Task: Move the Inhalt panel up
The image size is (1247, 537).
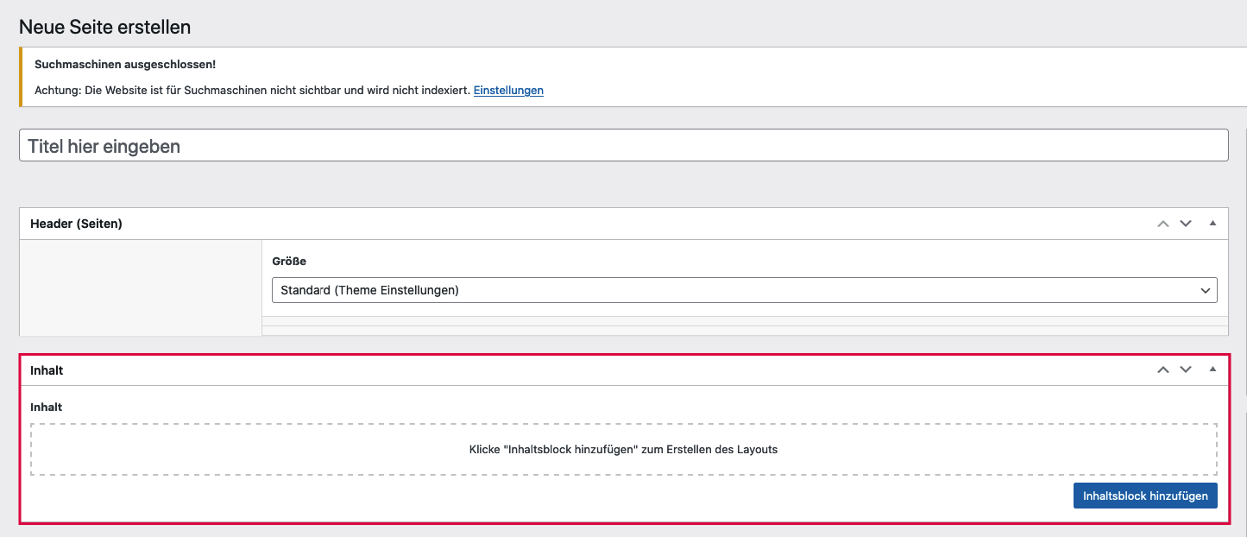Action: [1162, 370]
